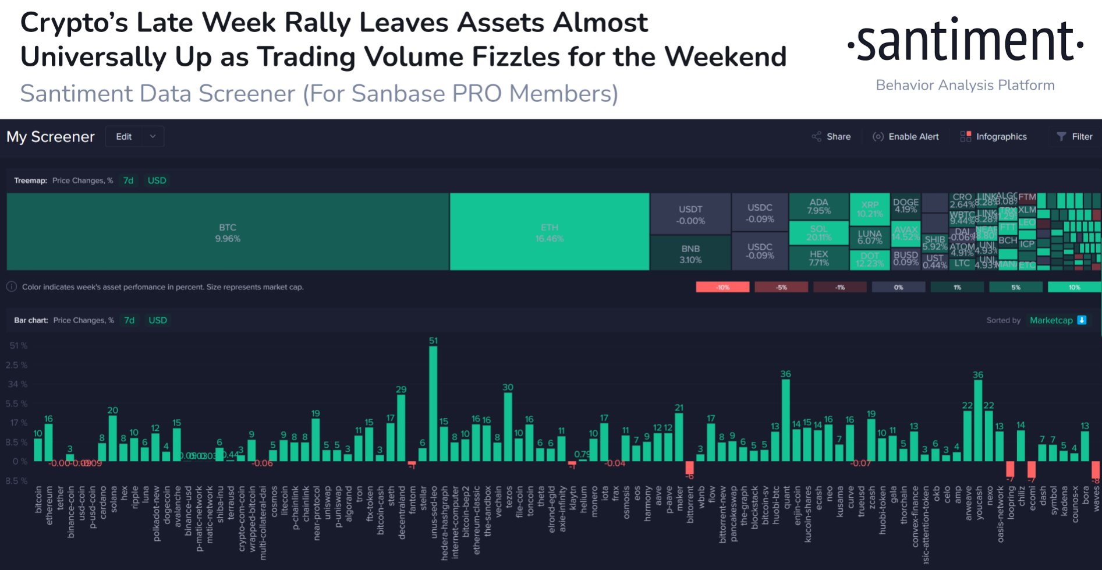This screenshot has width=1102, height=570.
Task: Select the BTC tile in the treemap
Action: click(x=227, y=232)
